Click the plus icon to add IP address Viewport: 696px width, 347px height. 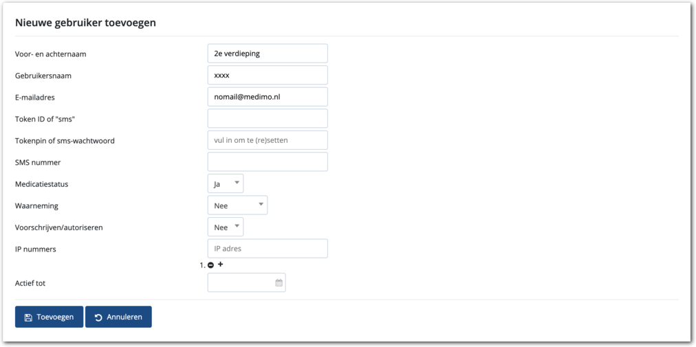[221, 265]
